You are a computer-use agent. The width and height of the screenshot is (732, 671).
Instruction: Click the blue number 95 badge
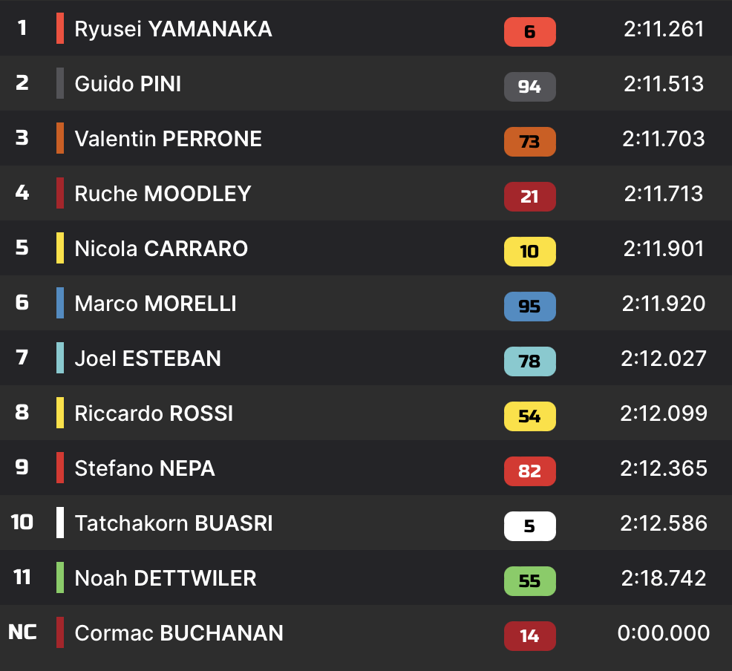(x=529, y=307)
